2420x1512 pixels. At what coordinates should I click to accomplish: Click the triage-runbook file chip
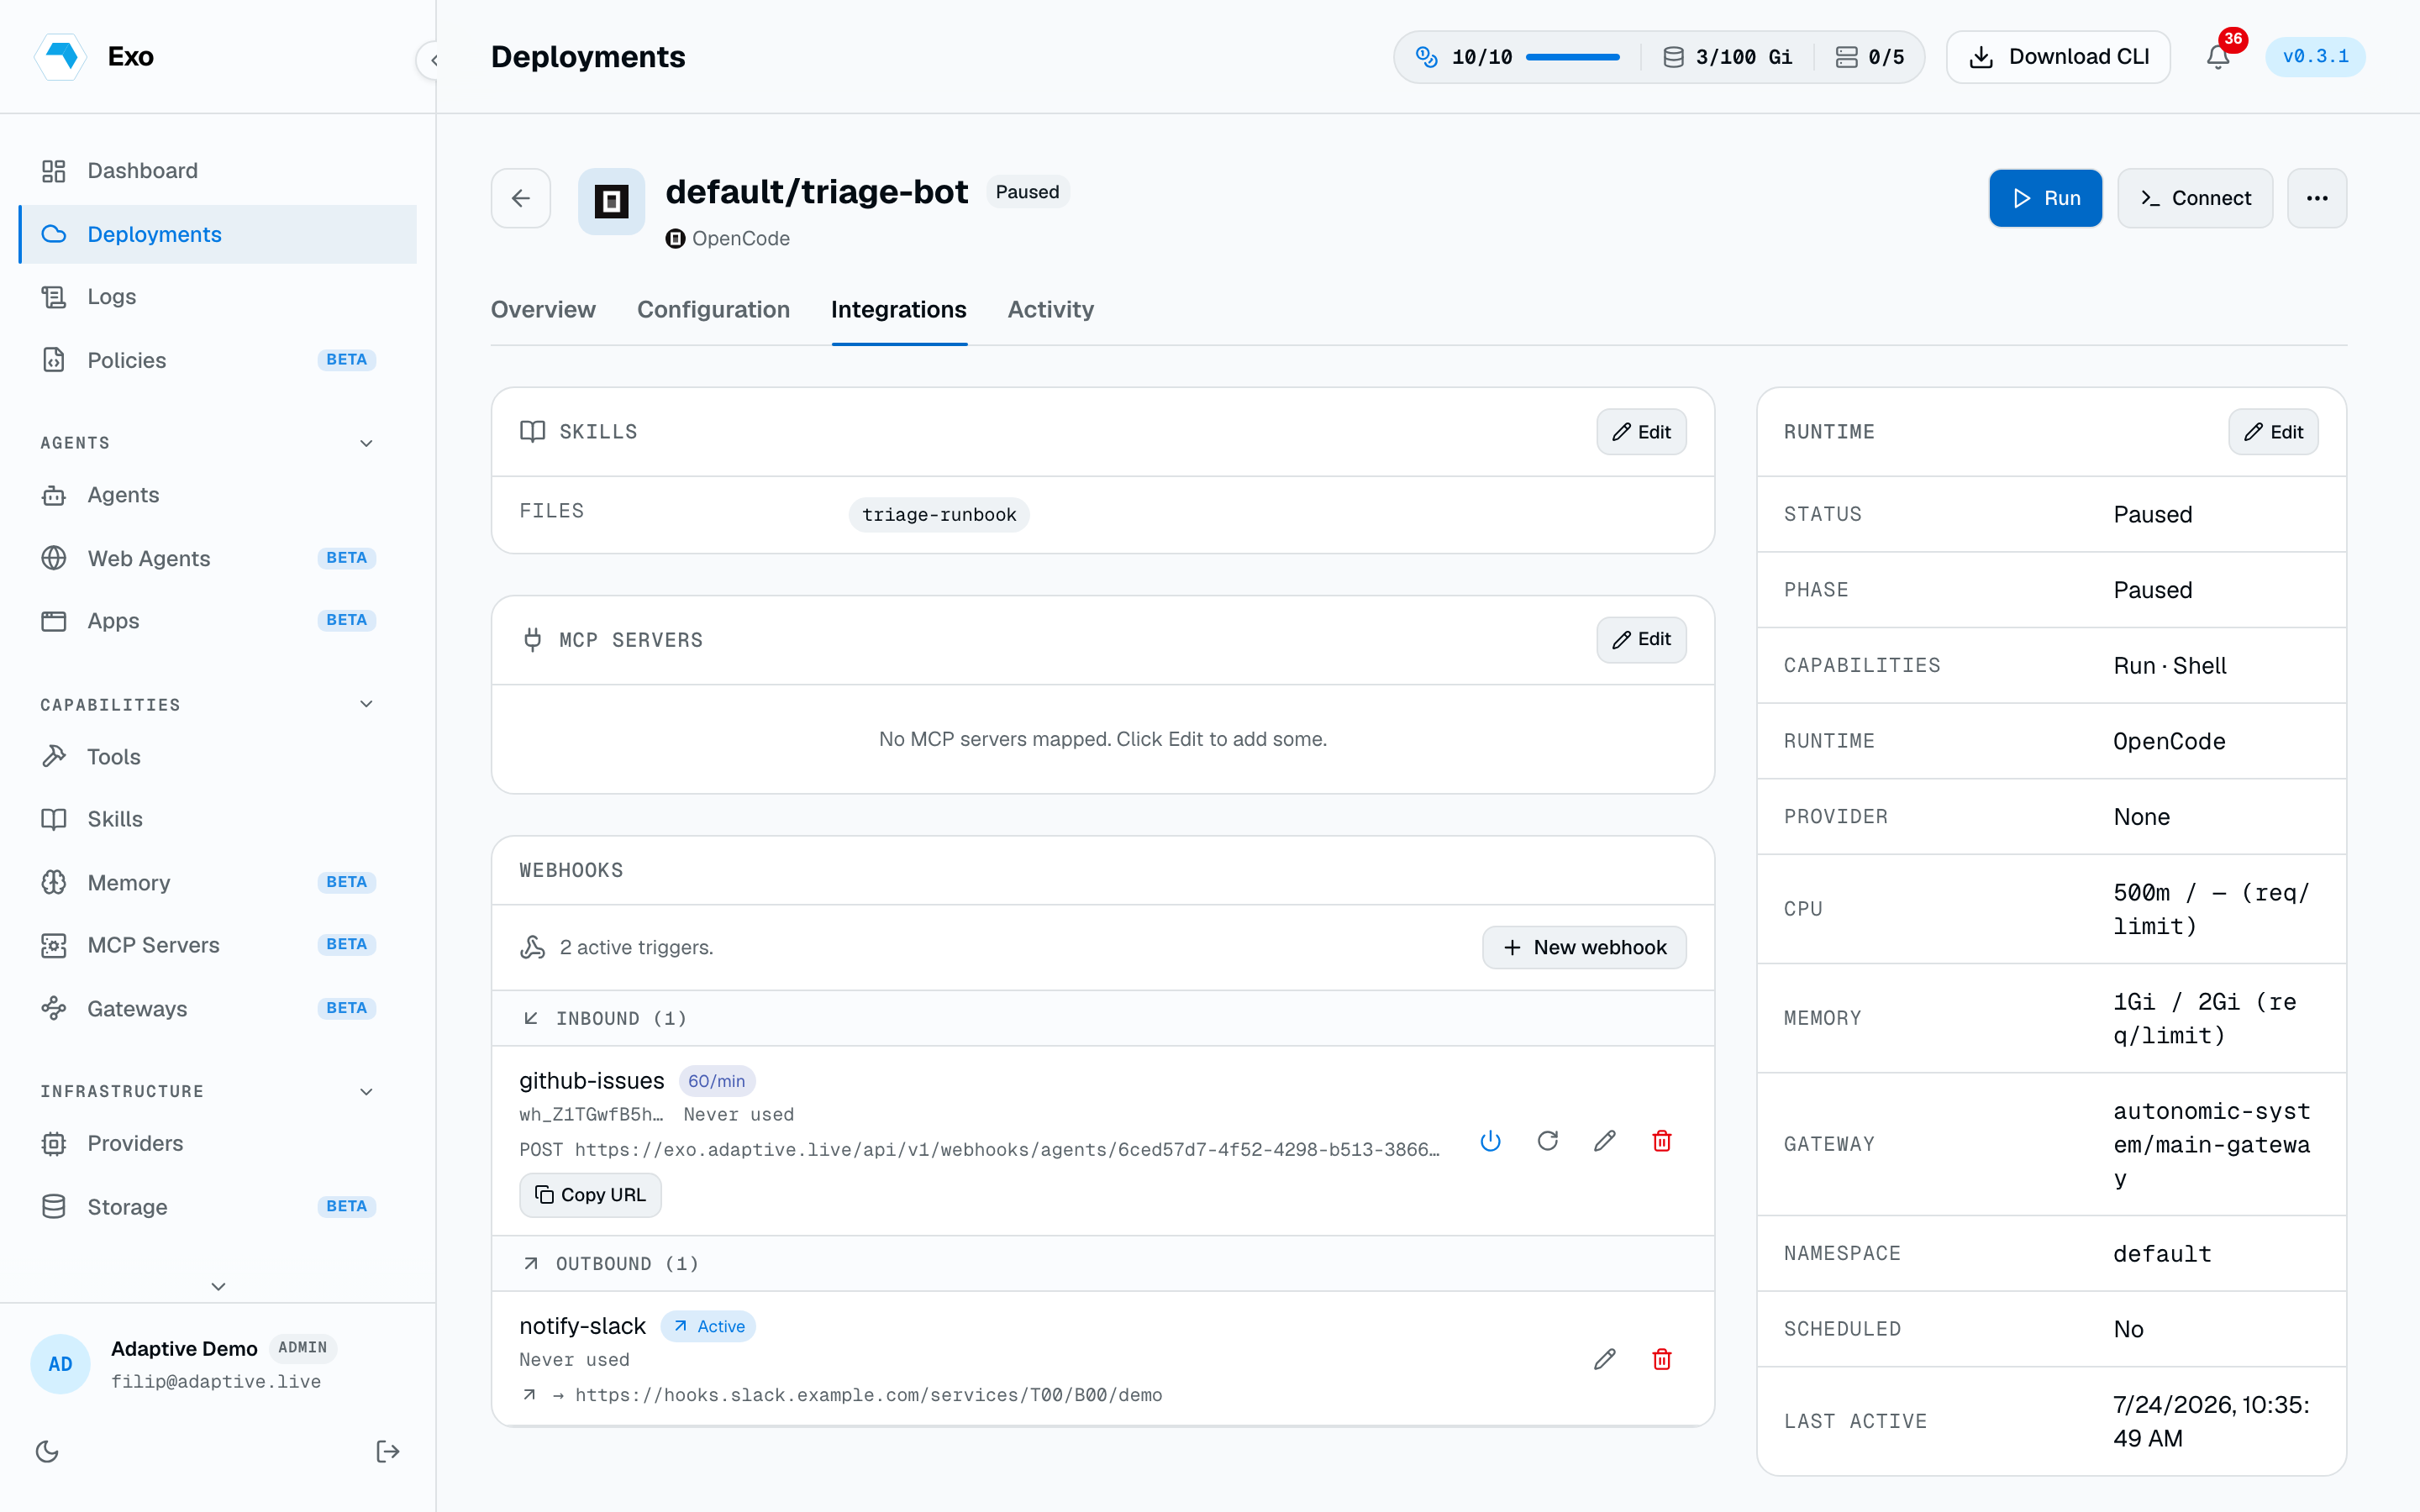[939, 514]
